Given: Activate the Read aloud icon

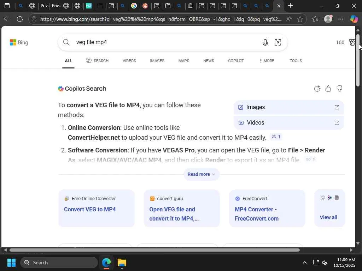Looking at the screenshot, I should [289, 19].
